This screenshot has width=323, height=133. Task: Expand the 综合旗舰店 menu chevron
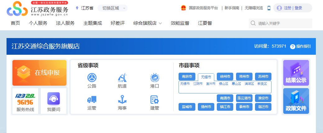[160, 24]
